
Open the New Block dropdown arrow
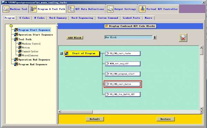155,37
